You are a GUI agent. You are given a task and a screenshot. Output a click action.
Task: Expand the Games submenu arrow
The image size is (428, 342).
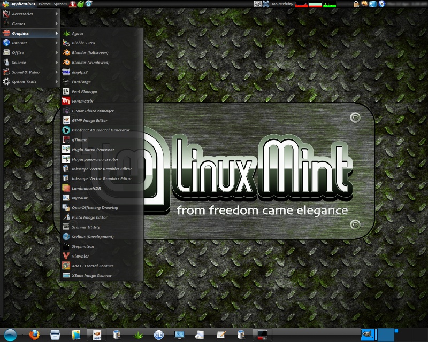pyautogui.click(x=57, y=24)
